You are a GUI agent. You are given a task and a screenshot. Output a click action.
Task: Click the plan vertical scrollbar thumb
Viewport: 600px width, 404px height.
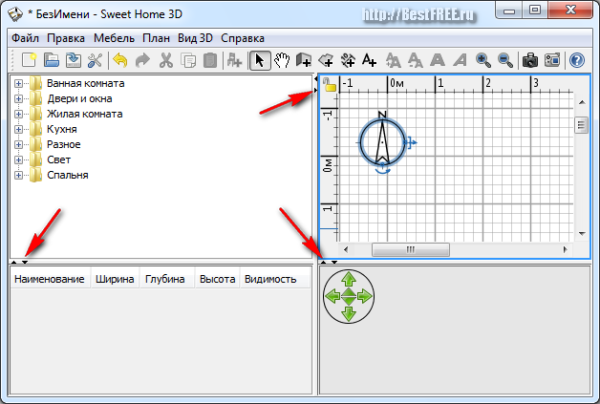coord(581,124)
